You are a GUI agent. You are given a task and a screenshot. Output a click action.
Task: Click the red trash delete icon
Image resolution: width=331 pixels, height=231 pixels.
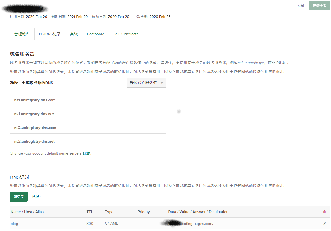[324, 212]
